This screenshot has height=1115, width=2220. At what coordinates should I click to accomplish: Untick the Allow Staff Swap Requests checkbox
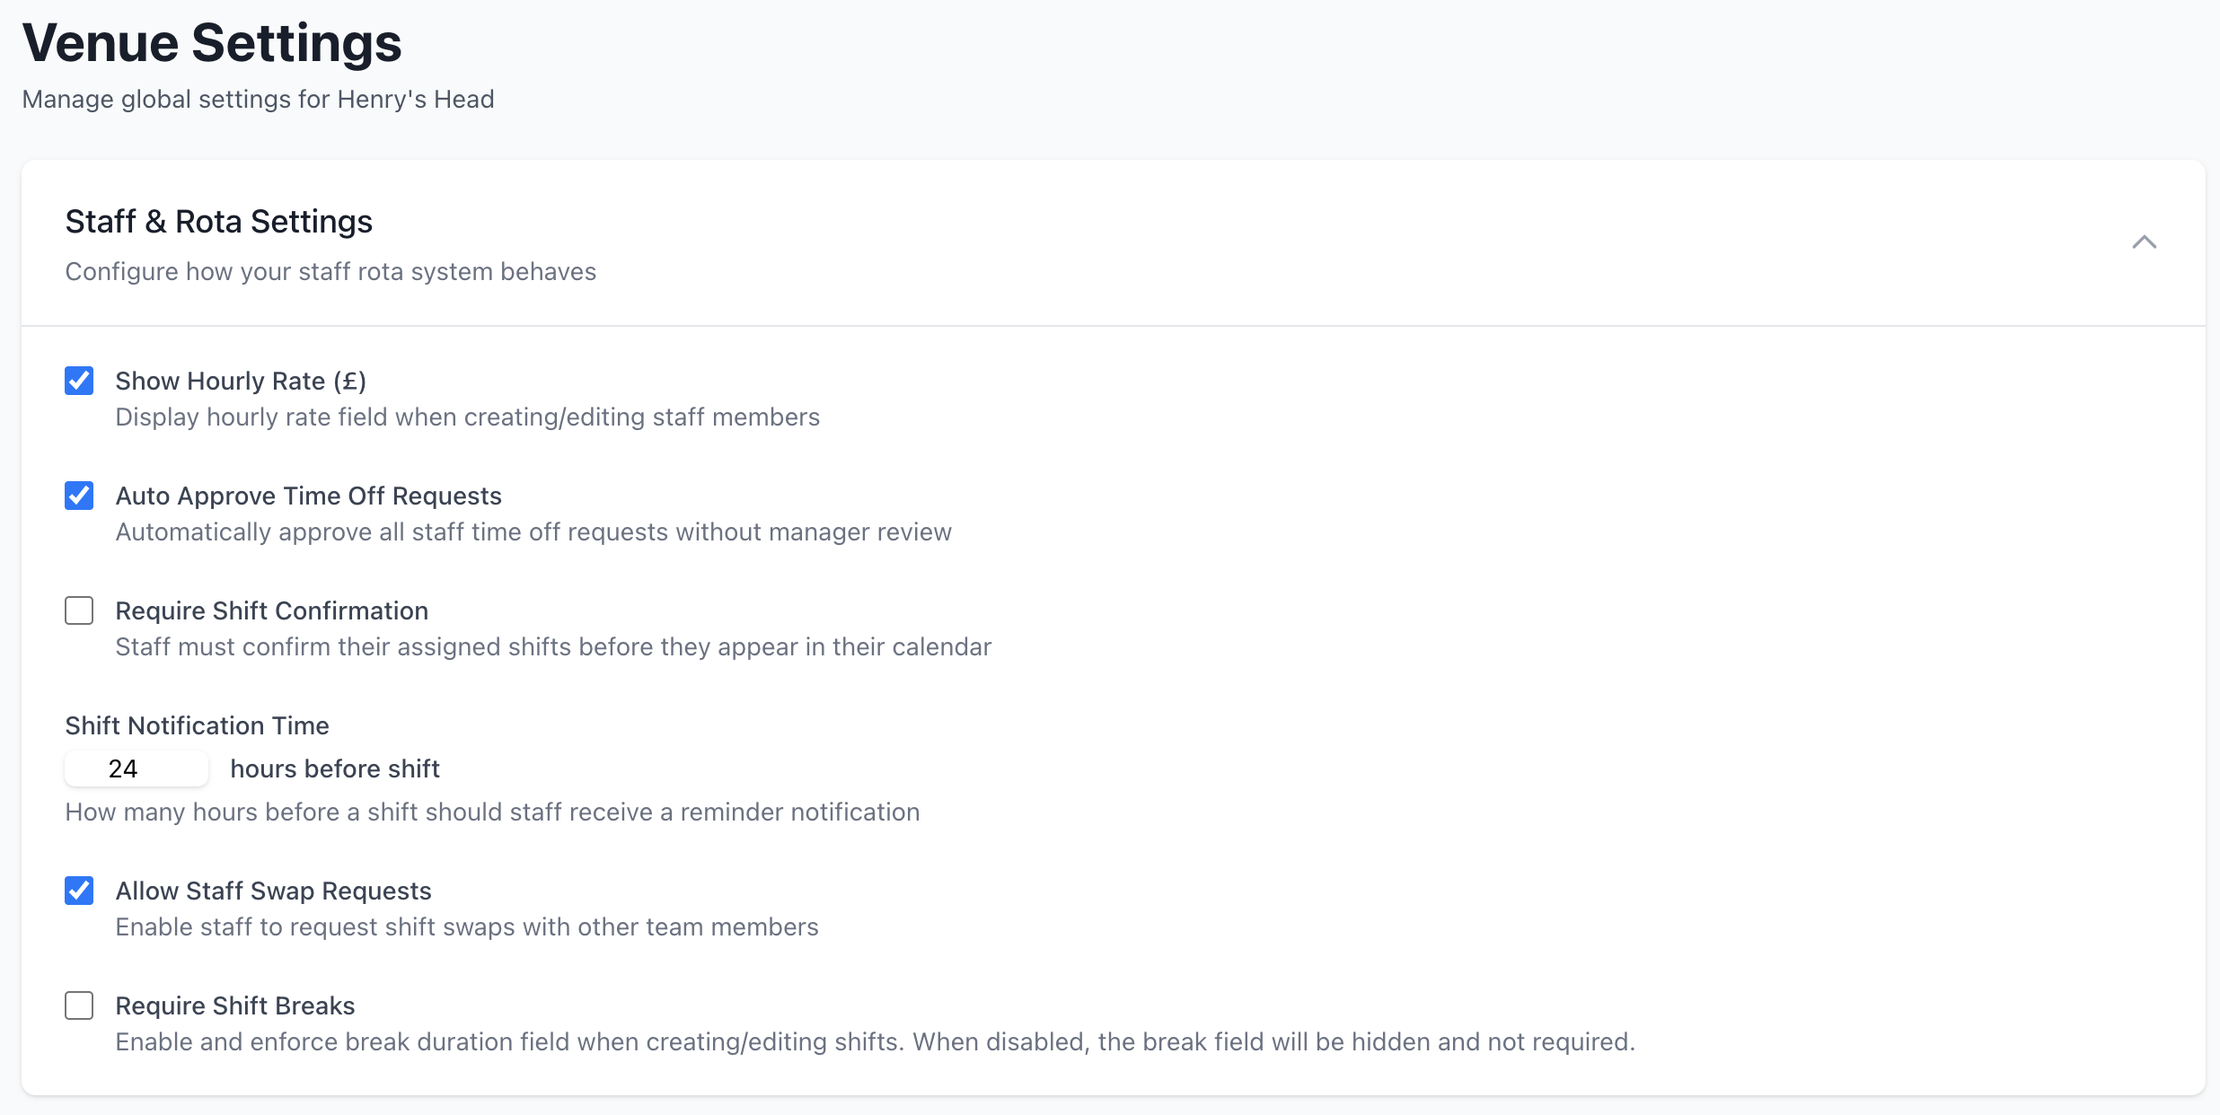(79, 891)
